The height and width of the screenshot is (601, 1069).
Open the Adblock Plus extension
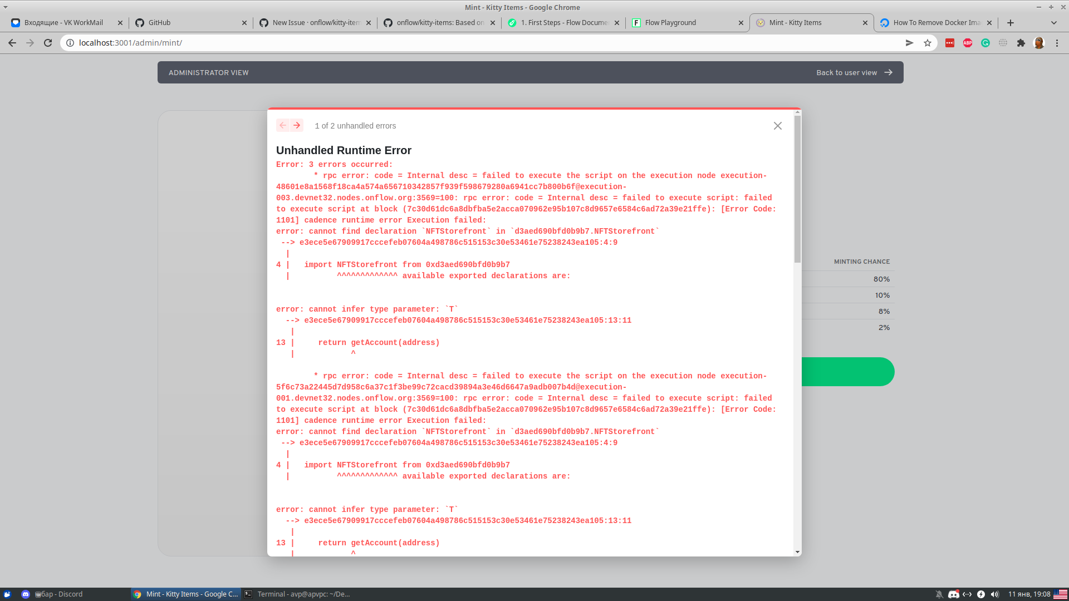968,42
